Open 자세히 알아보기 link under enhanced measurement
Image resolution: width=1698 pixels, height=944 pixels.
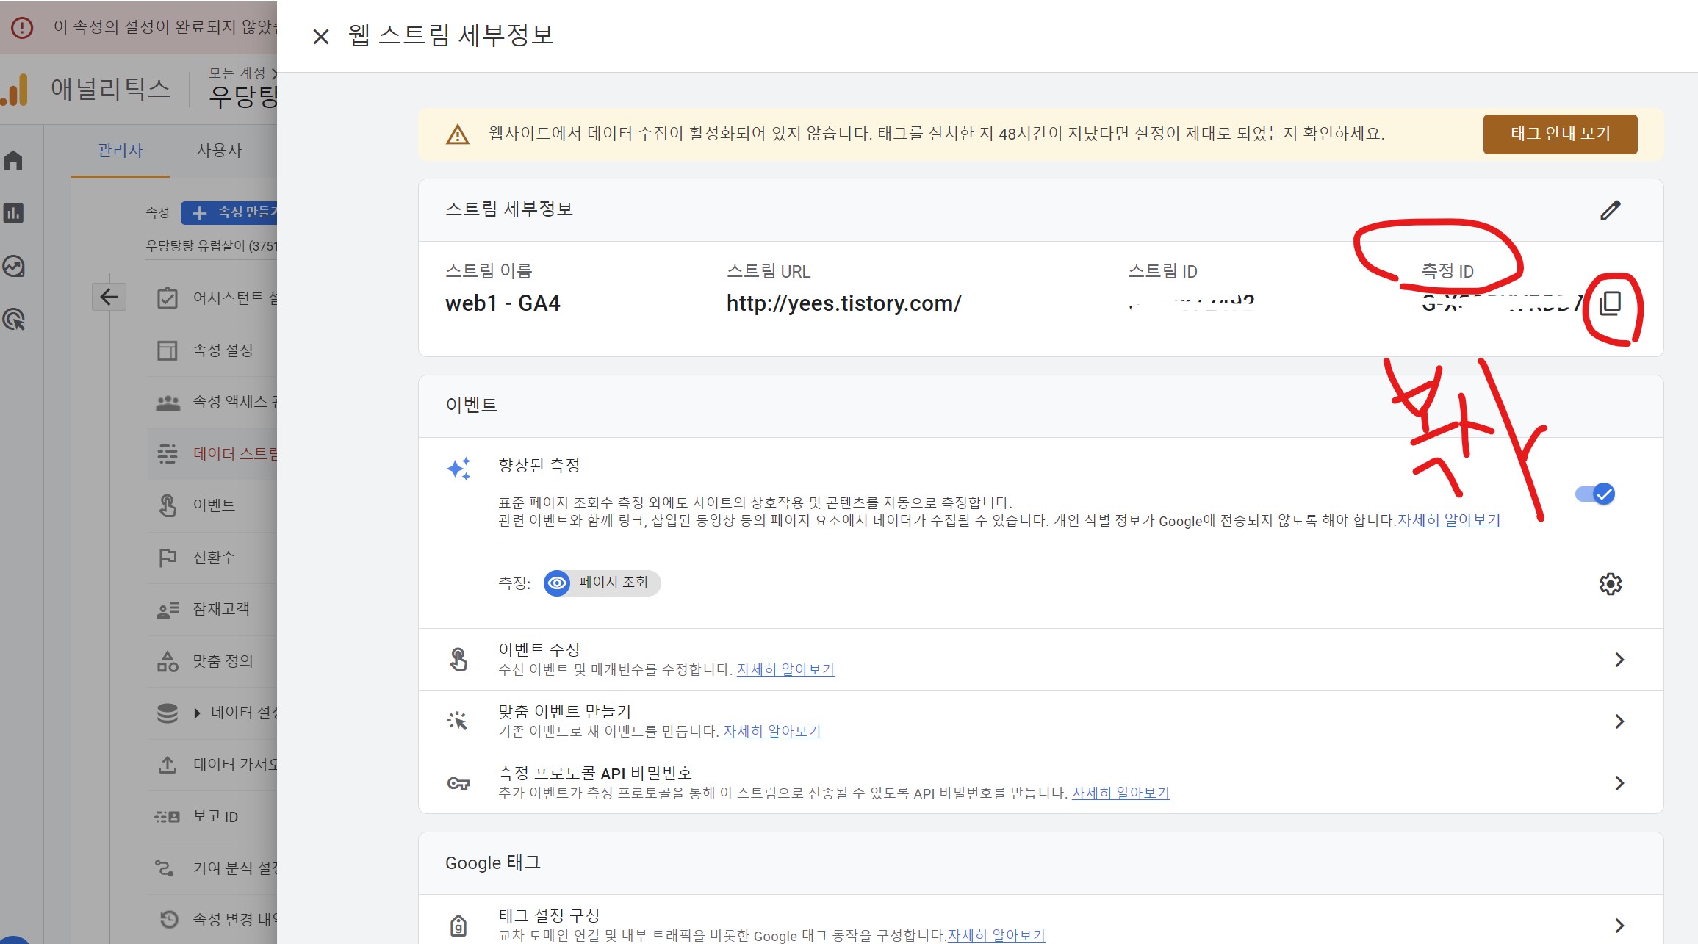coord(1448,520)
